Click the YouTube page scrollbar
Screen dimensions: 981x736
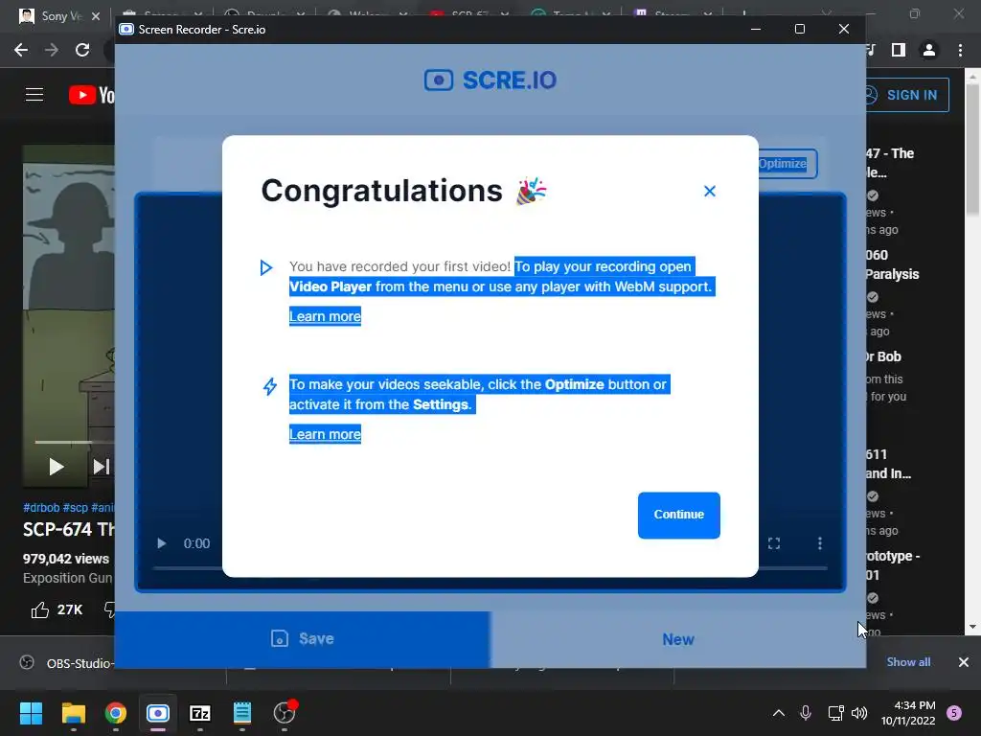click(972, 150)
